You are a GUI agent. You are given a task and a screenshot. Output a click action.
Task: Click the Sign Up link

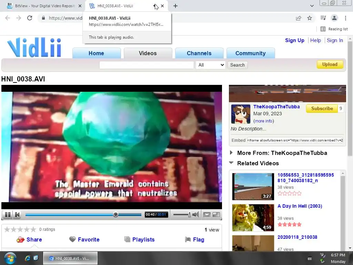294,40
